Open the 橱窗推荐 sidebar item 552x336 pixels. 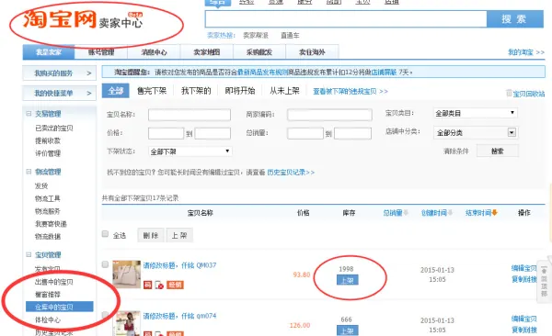(48, 294)
